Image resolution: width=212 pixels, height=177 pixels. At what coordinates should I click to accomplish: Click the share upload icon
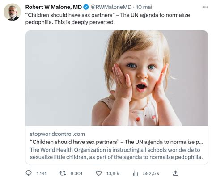click(x=175, y=173)
